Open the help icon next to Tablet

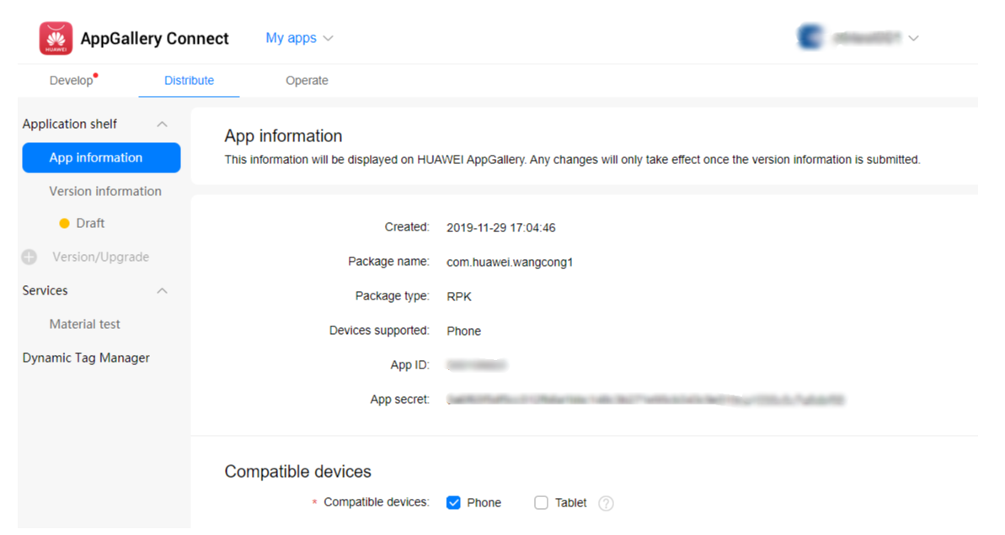coord(606,504)
